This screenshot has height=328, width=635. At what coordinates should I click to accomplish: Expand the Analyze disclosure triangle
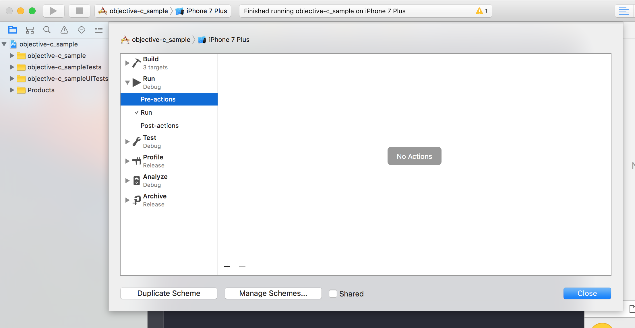pyautogui.click(x=127, y=181)
